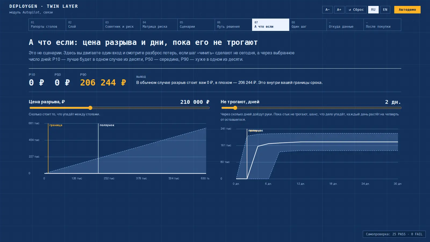
Task: Click the 30 дн axis label
Action: pos(397,184)
